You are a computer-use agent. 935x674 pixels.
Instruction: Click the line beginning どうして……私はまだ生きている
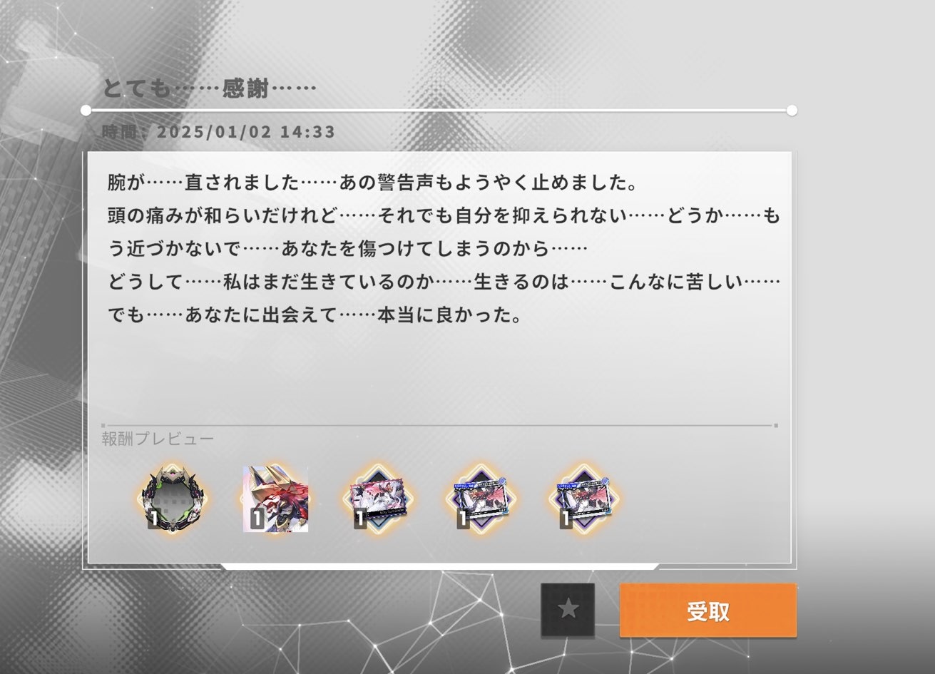coord(444,282)
